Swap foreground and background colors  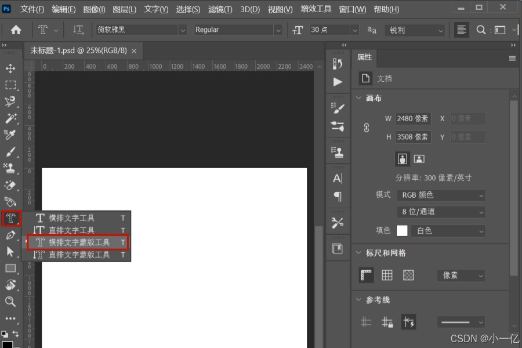click(x=15, y=333)
